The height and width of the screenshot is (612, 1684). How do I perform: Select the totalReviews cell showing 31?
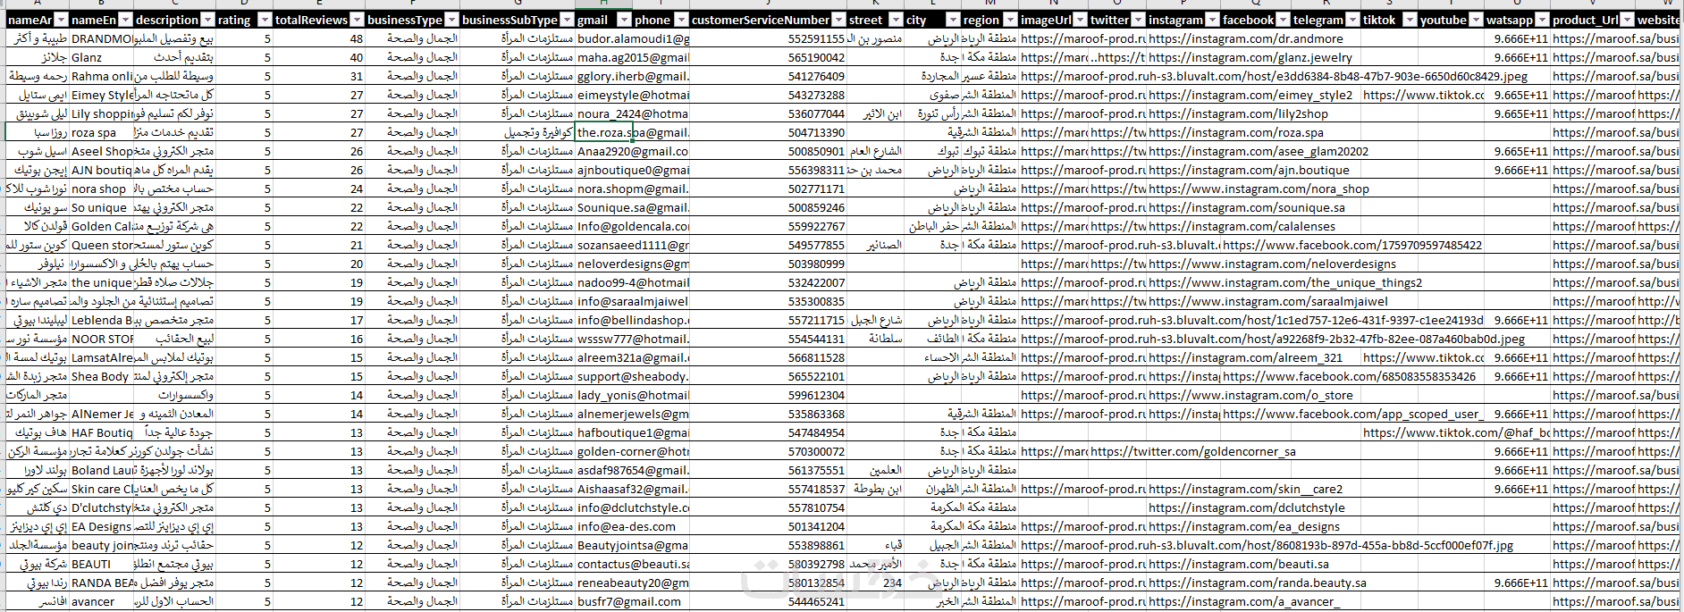point(319,76)
